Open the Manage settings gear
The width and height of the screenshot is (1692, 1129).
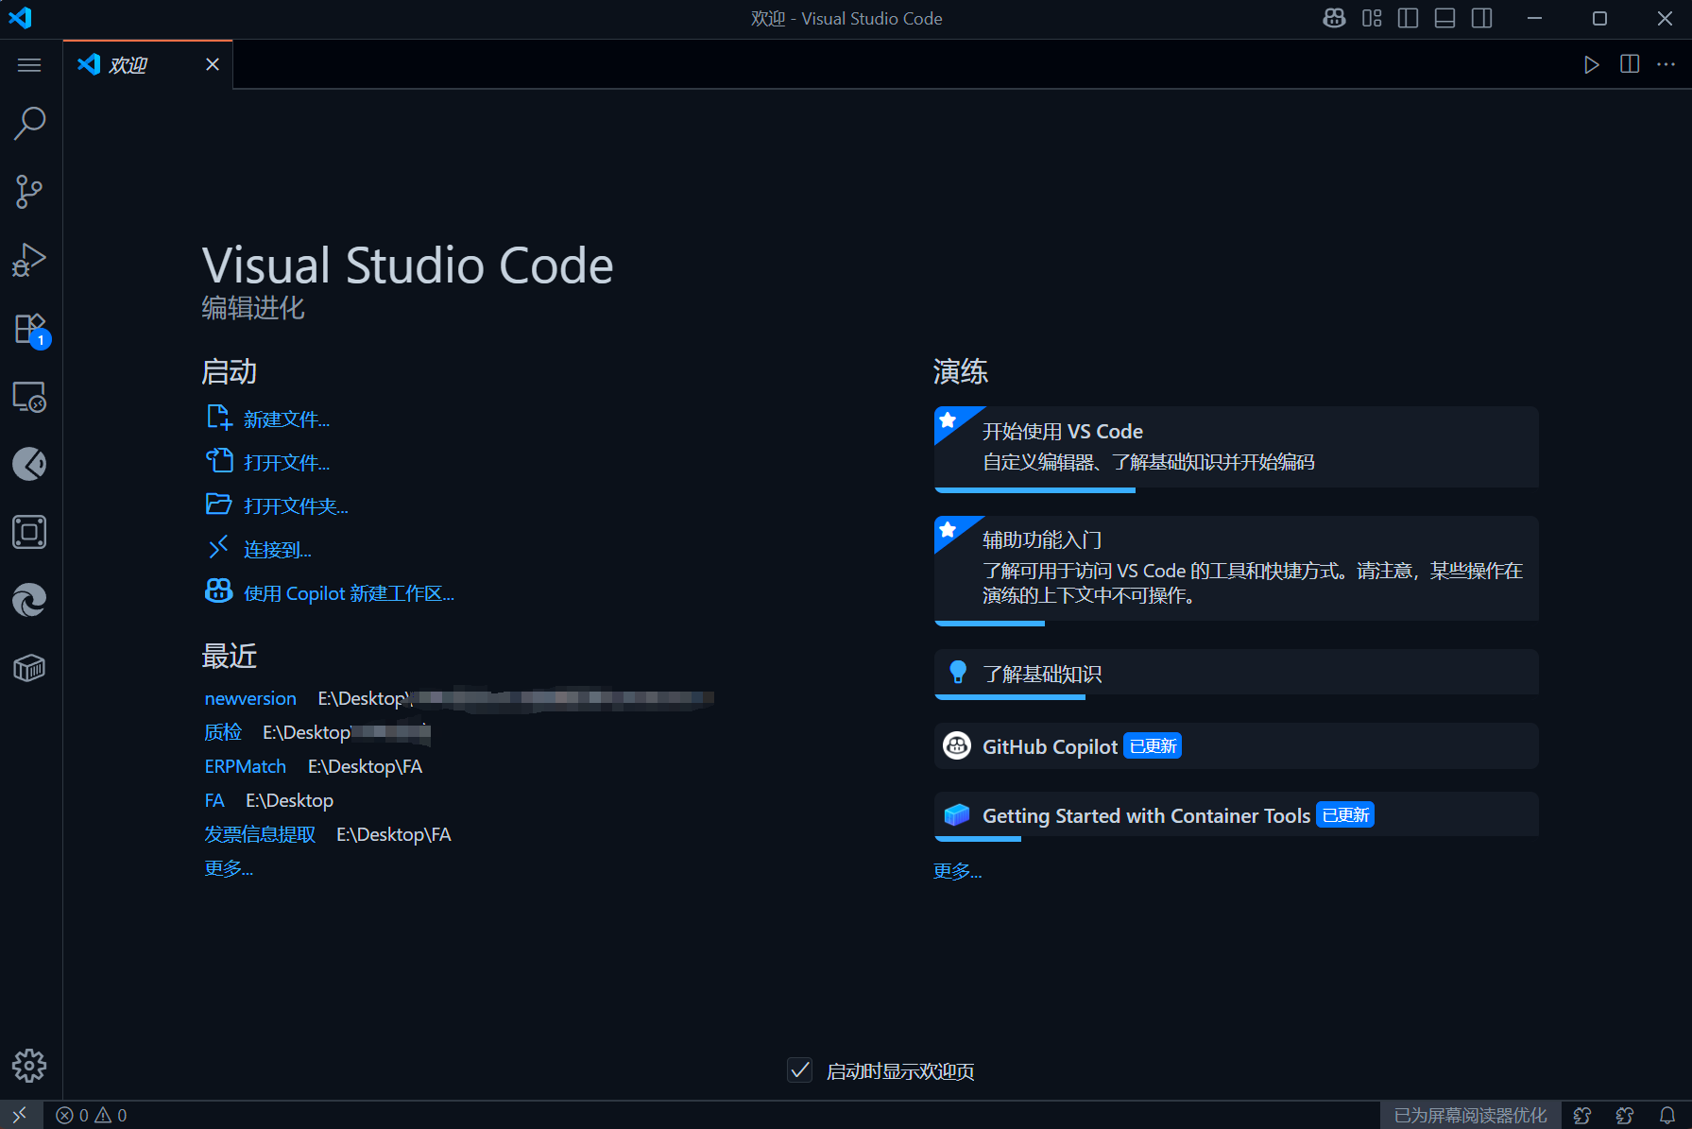[29, 1066]
